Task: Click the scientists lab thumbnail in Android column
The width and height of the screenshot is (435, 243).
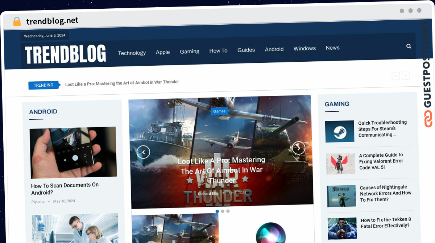Action: coord(75,228)
